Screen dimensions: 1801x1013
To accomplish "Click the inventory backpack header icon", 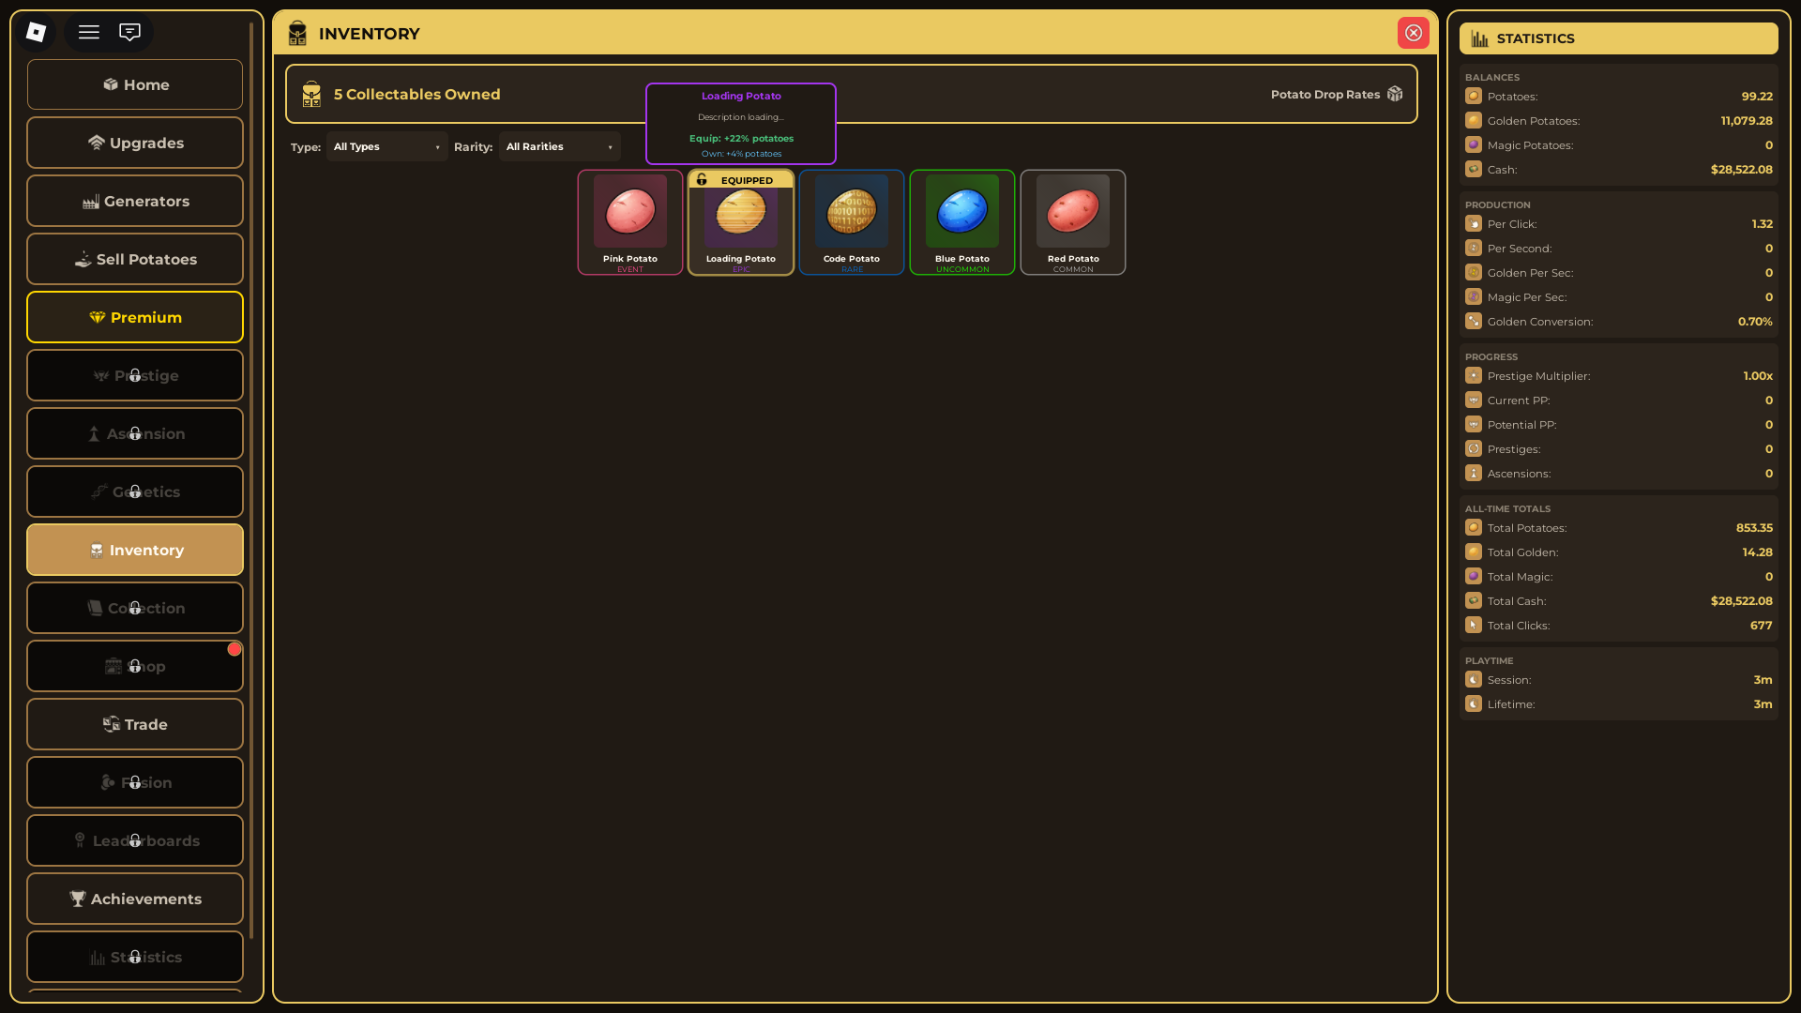I will 297,34.
